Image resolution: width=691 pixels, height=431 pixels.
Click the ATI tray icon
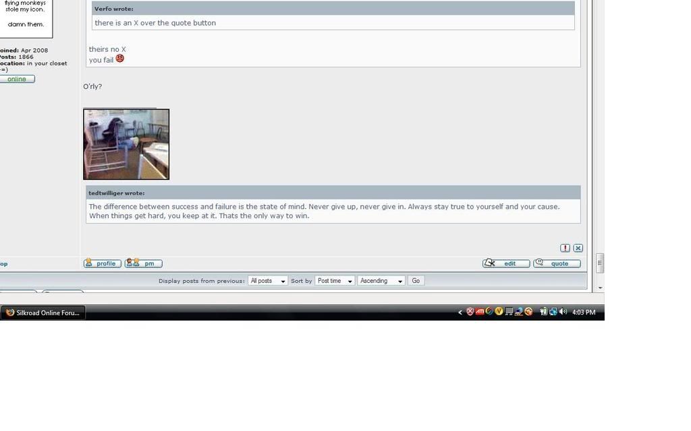(480, 312)
